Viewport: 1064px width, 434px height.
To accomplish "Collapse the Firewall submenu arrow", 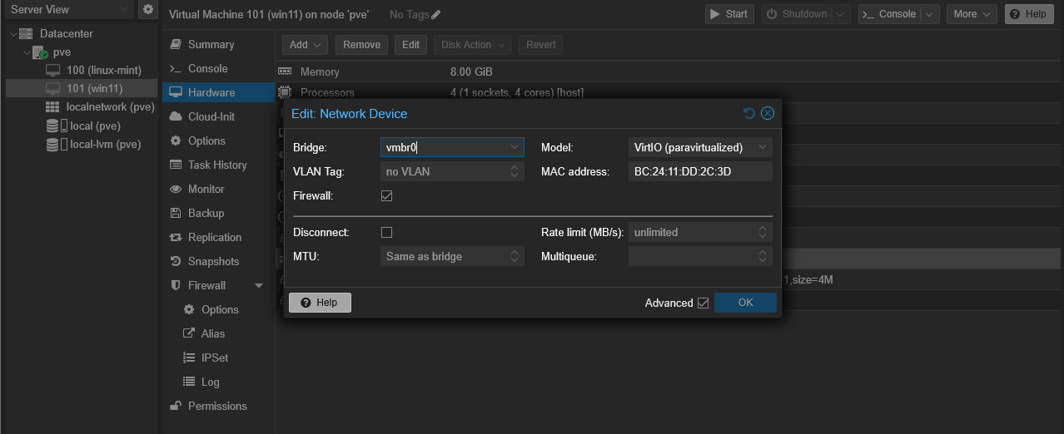I will (259, 285).
